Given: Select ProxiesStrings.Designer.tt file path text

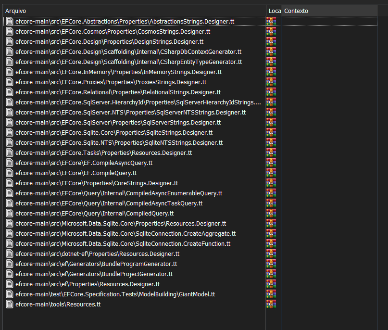Looking at the screenshot, I should (111, 82).
